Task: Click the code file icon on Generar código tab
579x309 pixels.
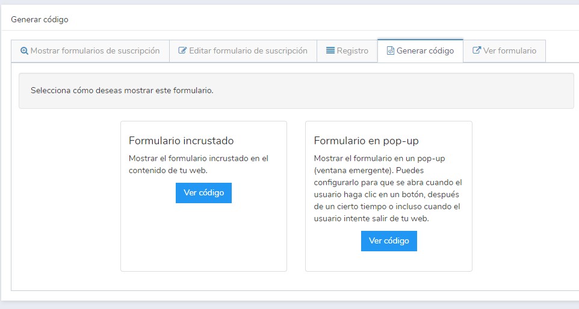Action: coord(390,50)
